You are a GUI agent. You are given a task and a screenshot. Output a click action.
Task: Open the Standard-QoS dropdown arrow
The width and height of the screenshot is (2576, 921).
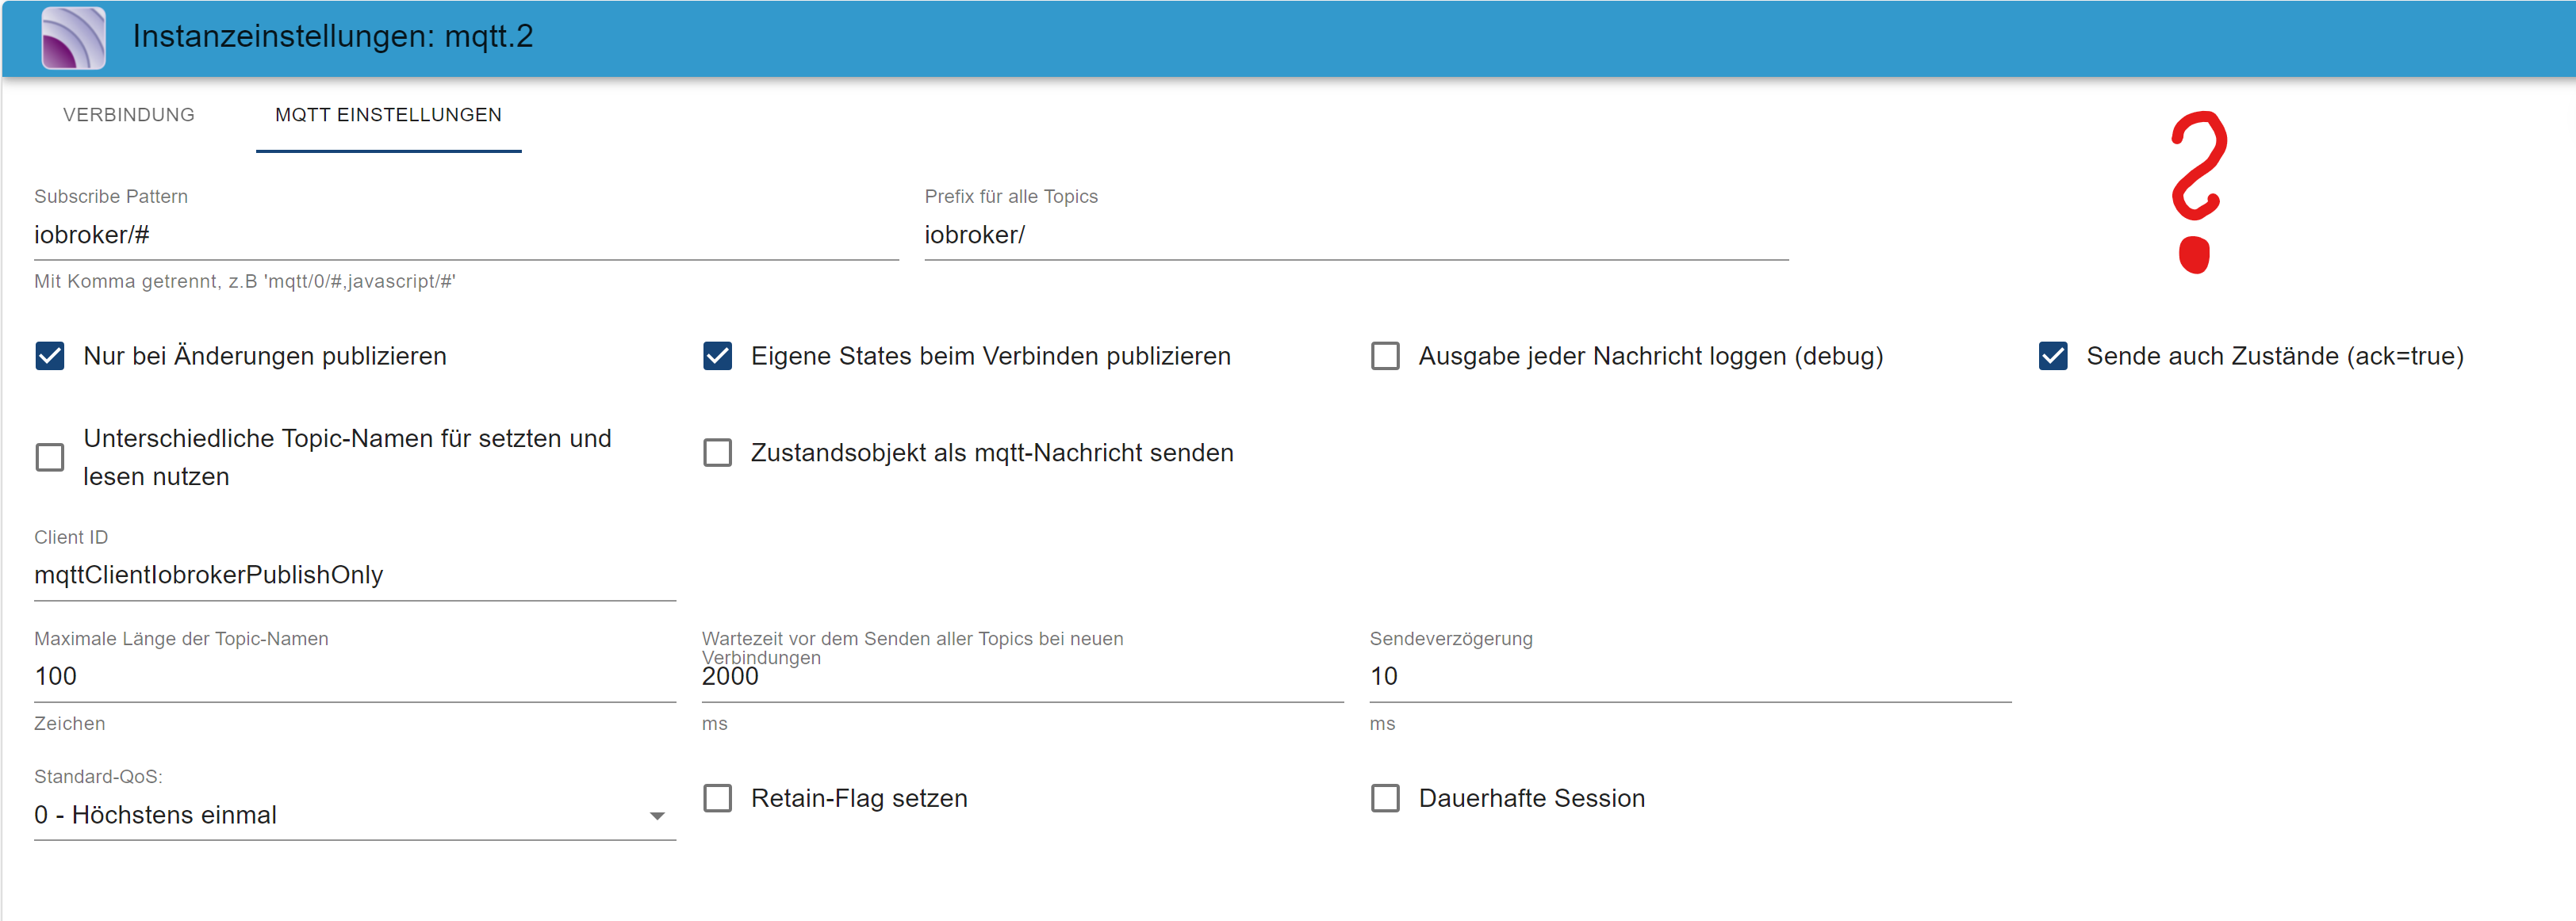coord(656,816)
